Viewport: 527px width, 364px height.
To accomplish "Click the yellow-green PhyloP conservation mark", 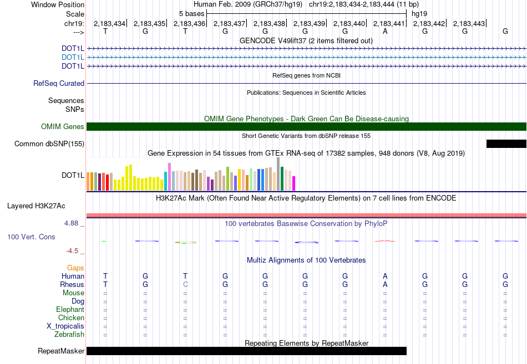I will (185, 243).
